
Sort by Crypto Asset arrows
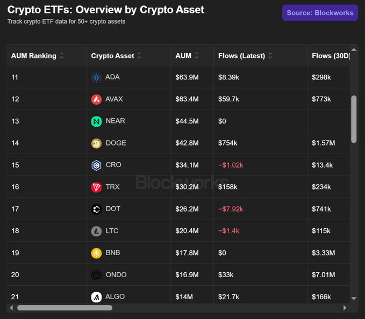coord(139,55)
